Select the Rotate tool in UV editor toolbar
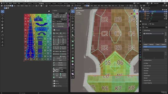This screenshot has width=168, height=94. 2,21
